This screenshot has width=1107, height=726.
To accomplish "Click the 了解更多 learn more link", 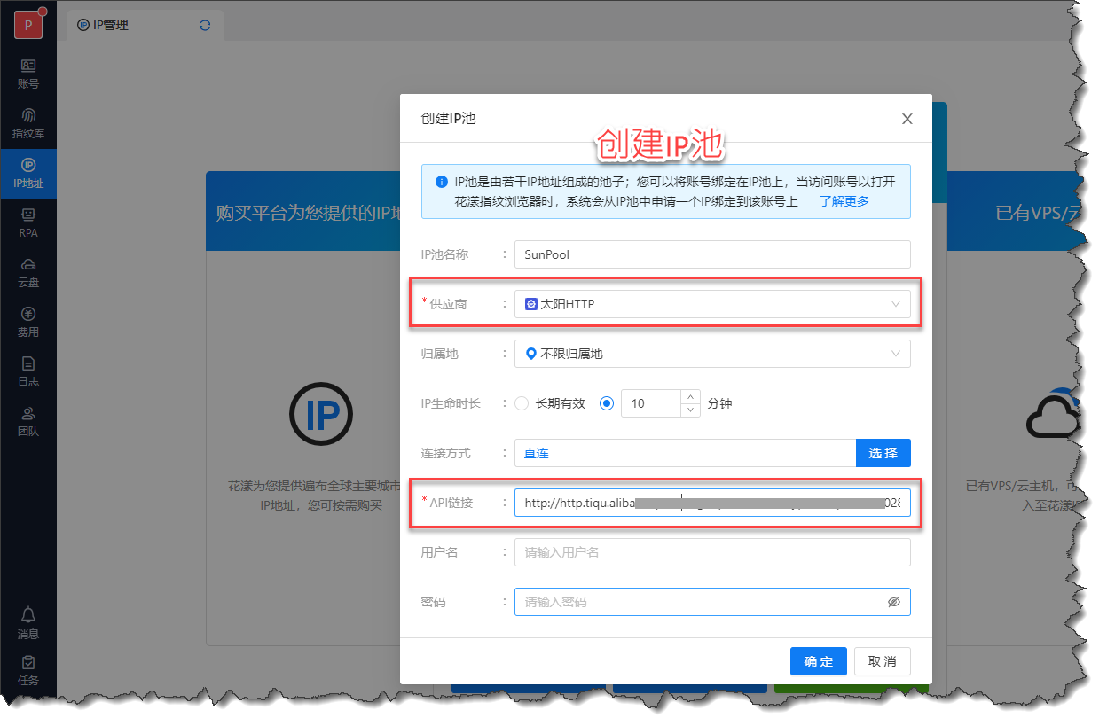I will [x=844, y=201].
